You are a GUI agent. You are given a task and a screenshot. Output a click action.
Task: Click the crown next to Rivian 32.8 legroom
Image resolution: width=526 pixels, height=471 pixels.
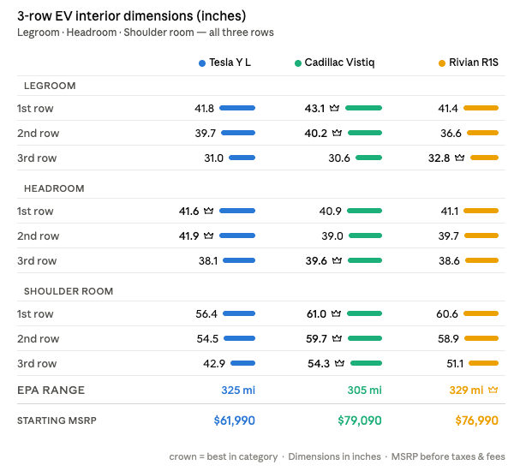[459, 158]
